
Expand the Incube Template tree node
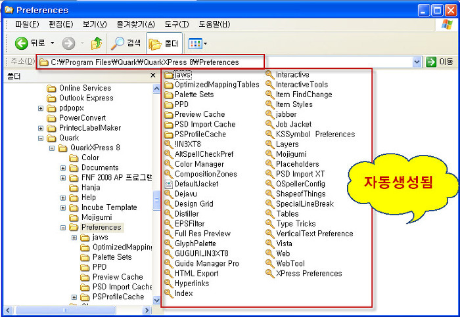[63, 207]
